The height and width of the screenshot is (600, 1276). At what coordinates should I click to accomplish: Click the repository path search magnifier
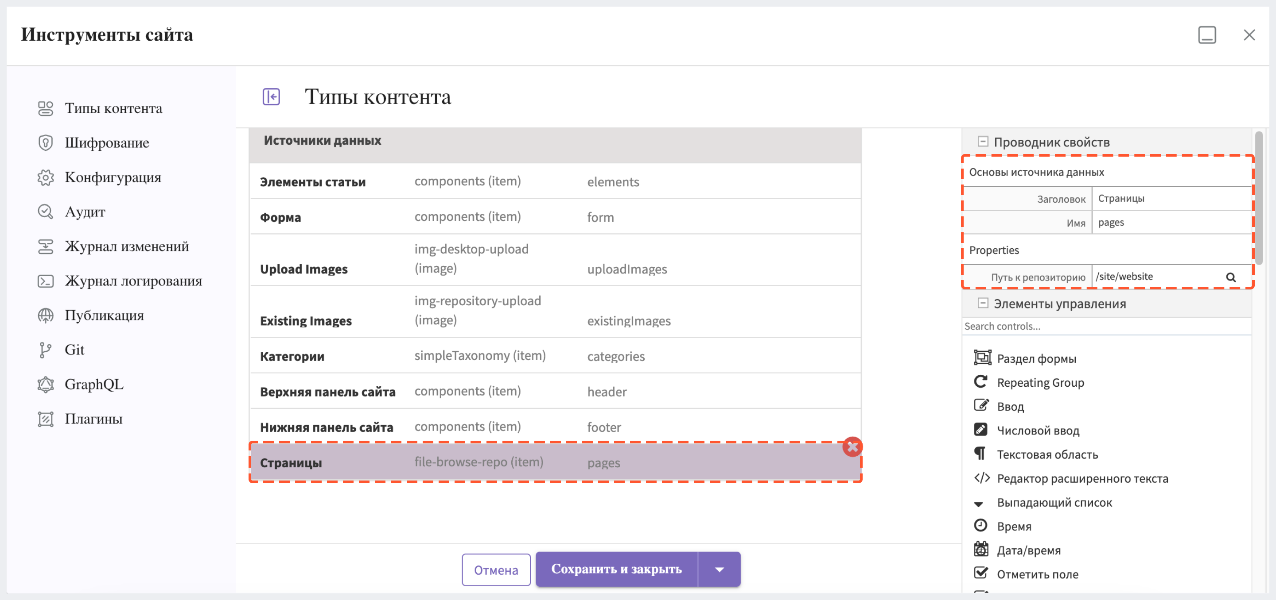coord(1230,277)
